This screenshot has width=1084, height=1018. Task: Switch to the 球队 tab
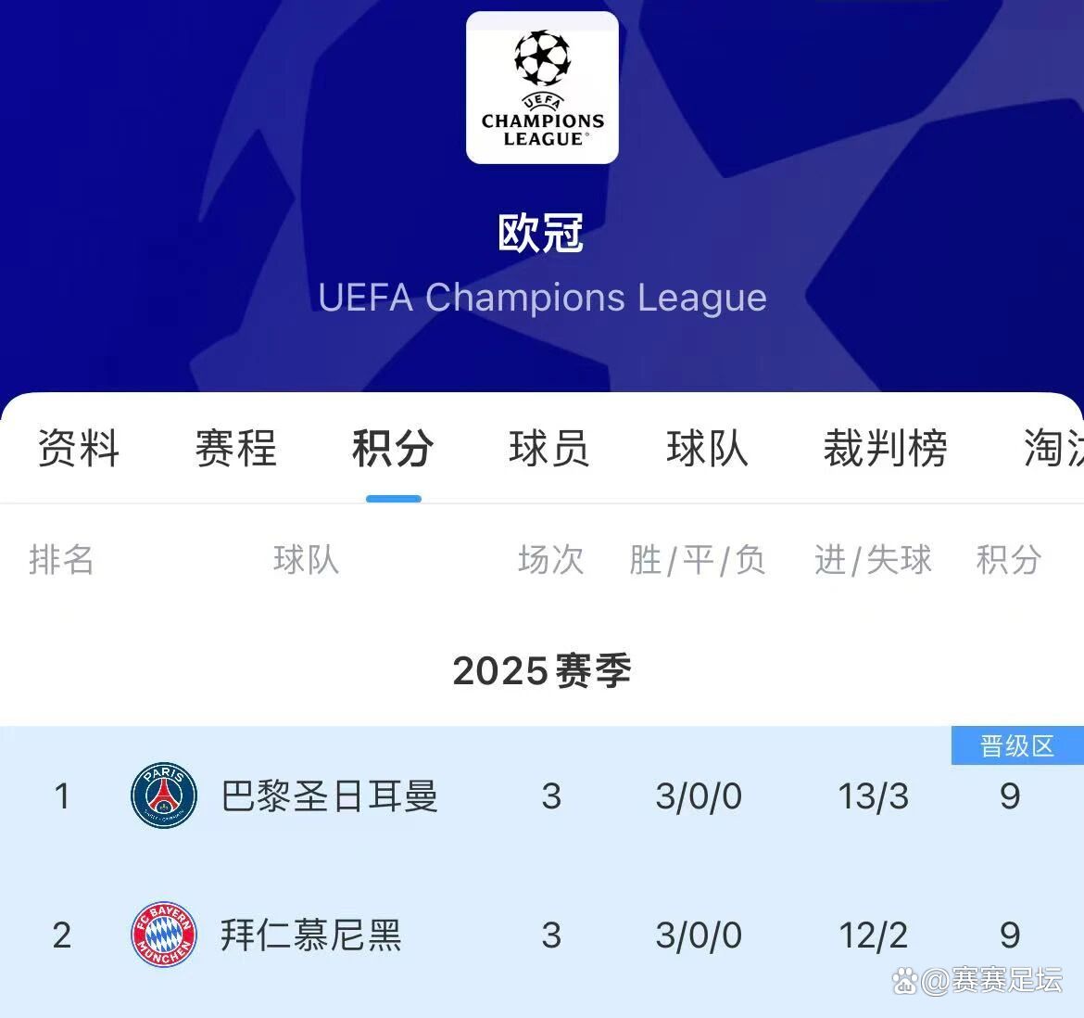(x=707, y=449)
